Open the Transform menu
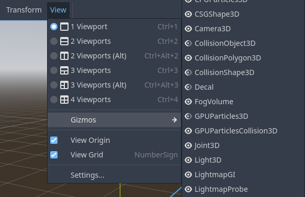Screen dimensions: 305x197 pos(24,10)
